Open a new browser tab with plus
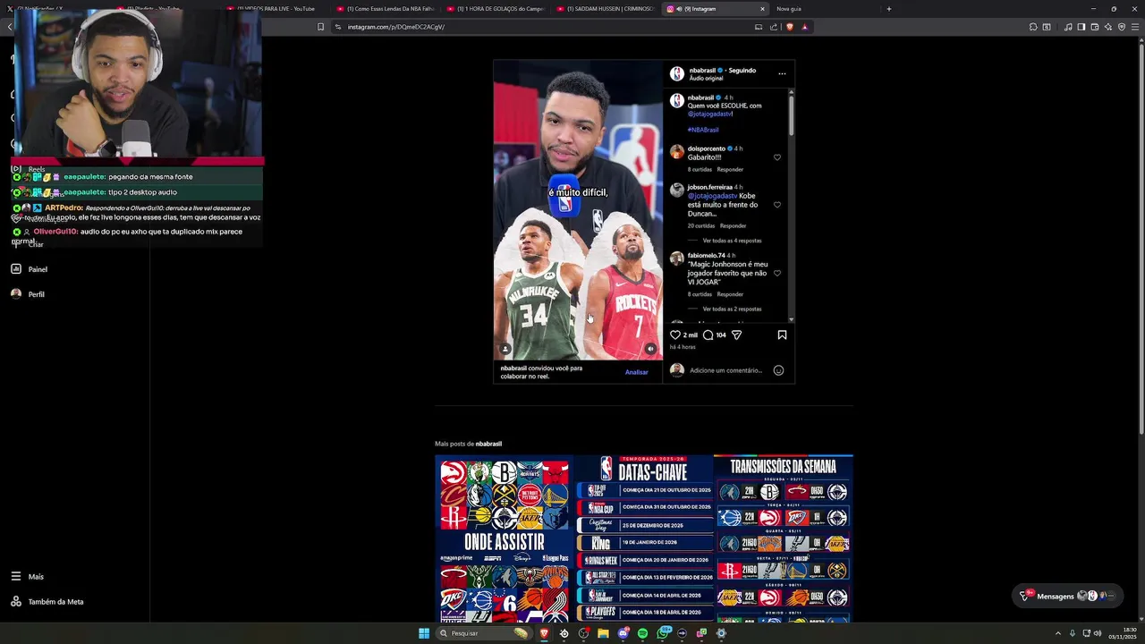 click(x=888, y=9)
